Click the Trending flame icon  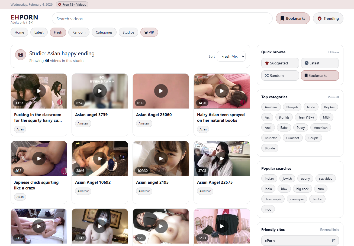pyautogui.click(x=320, y=18)
